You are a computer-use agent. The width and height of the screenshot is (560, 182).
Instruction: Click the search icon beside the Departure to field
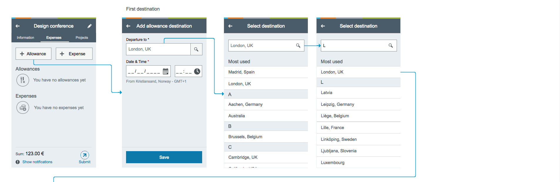pyautogui.click(x=196, y=49)
